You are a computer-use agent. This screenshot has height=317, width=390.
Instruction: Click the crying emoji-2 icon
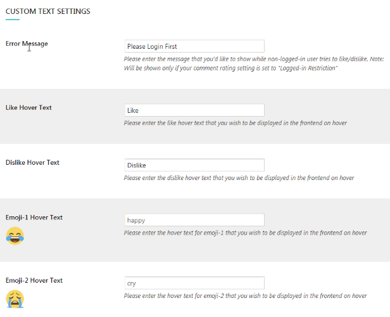tap(15, 299)
